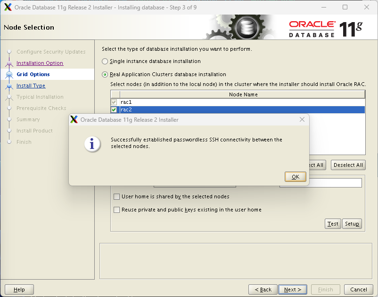Click the Finish step label in sidebar
The height and width of the screenshot is (297, 378).
click(24, 142)
